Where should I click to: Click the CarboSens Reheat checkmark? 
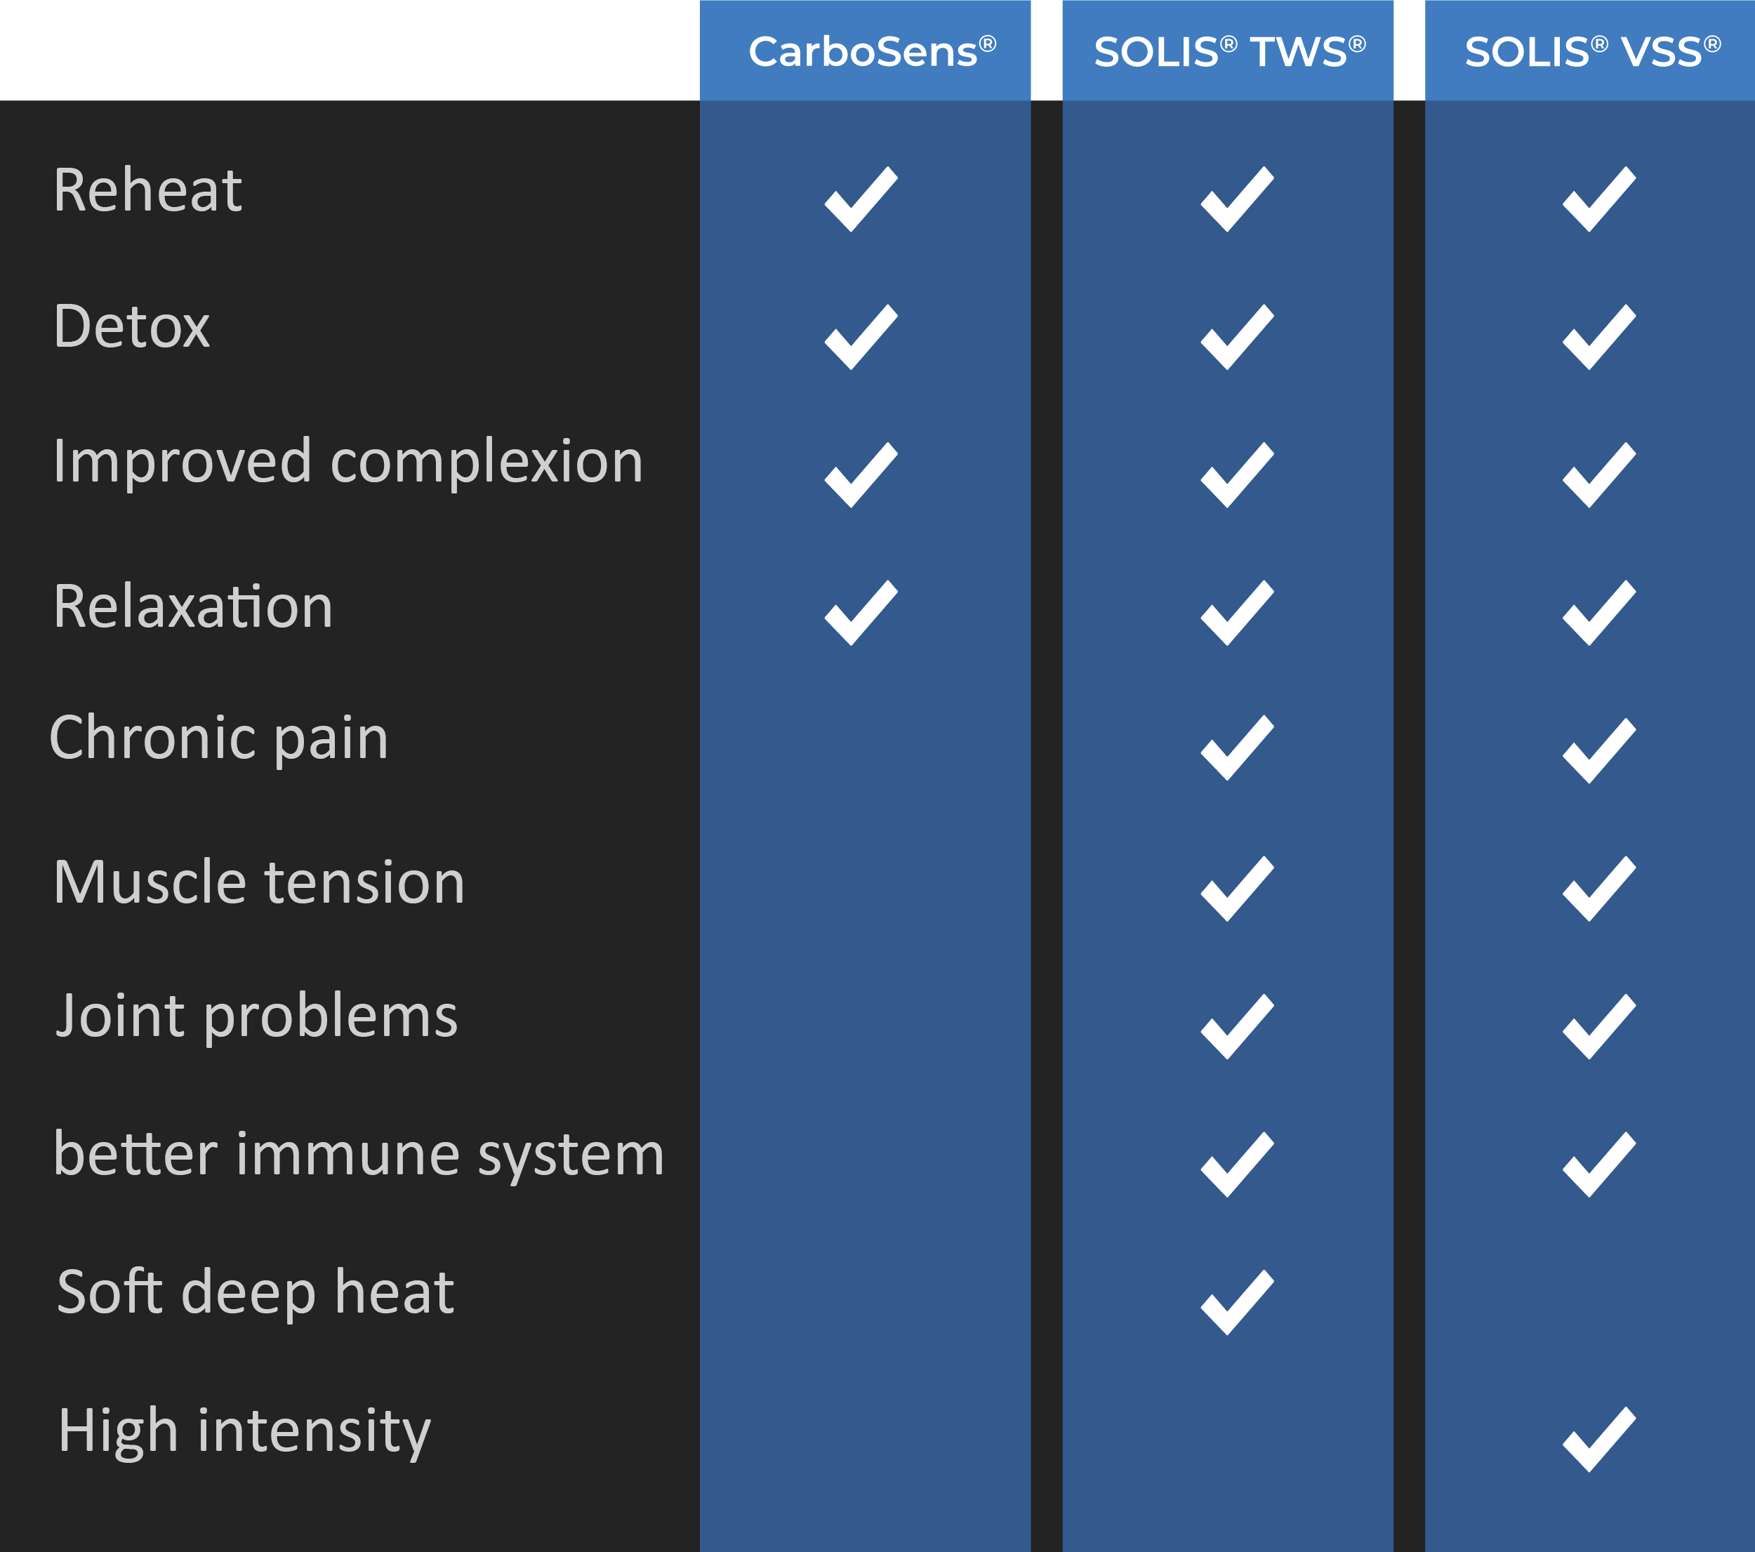pos(861,199)
